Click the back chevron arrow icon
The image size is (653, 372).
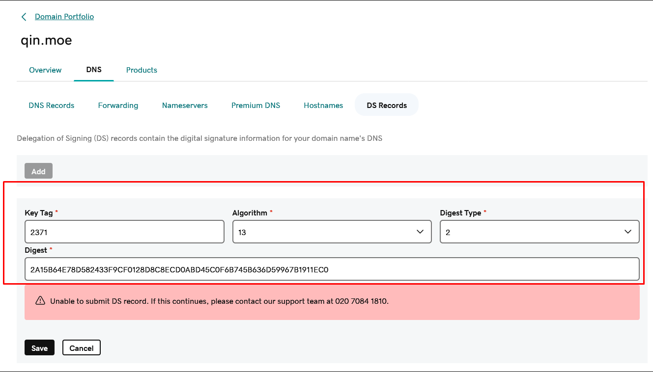[x=24, y=17]
